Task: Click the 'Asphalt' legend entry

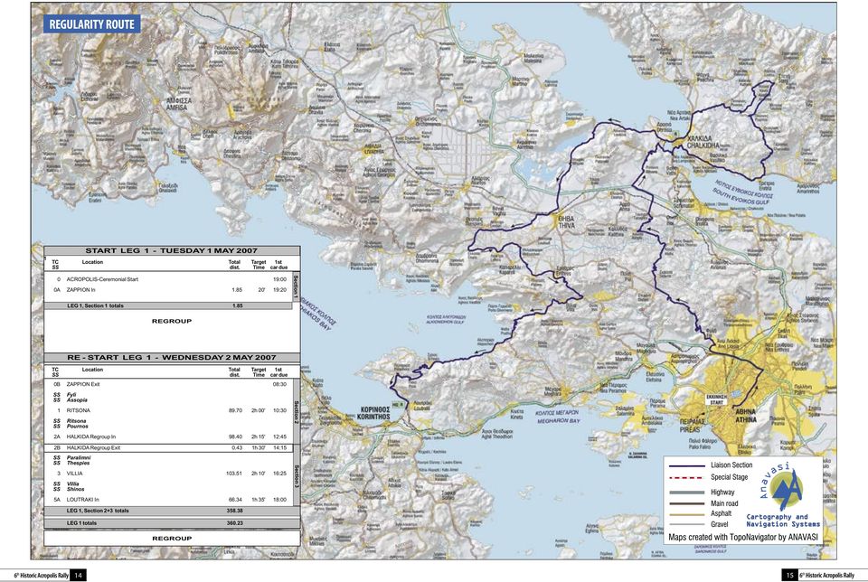Action: point(721,513)
